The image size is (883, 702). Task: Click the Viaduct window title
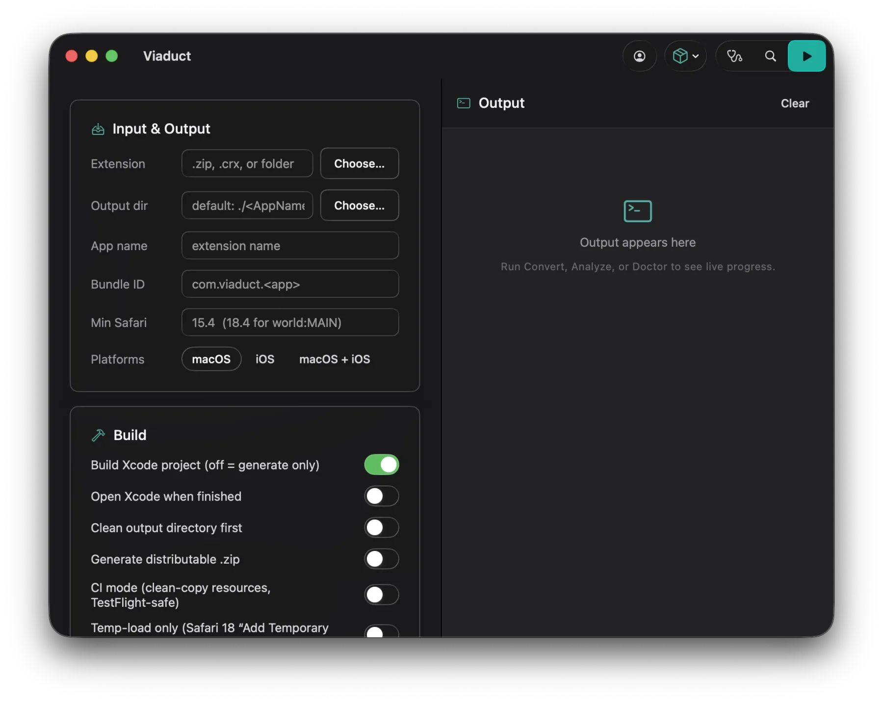tap(167, 56)
